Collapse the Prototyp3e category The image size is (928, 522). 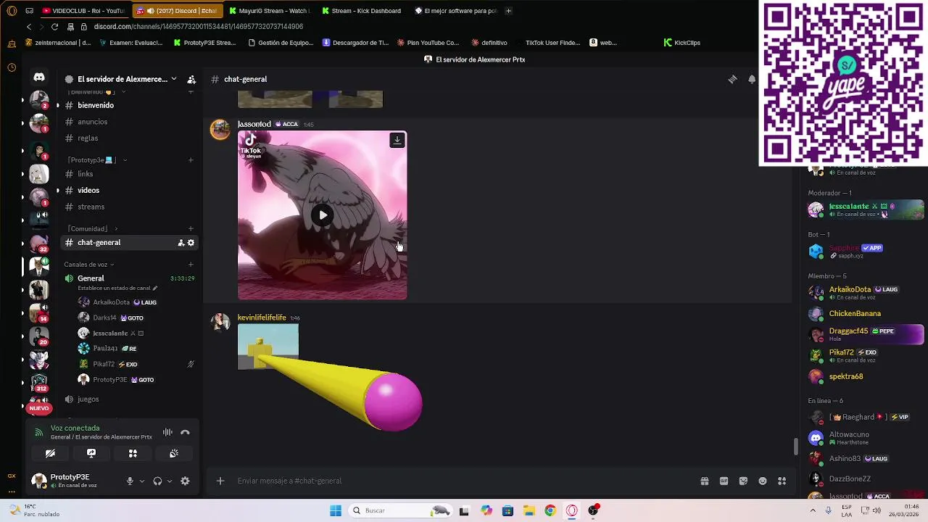click(95, 159)
